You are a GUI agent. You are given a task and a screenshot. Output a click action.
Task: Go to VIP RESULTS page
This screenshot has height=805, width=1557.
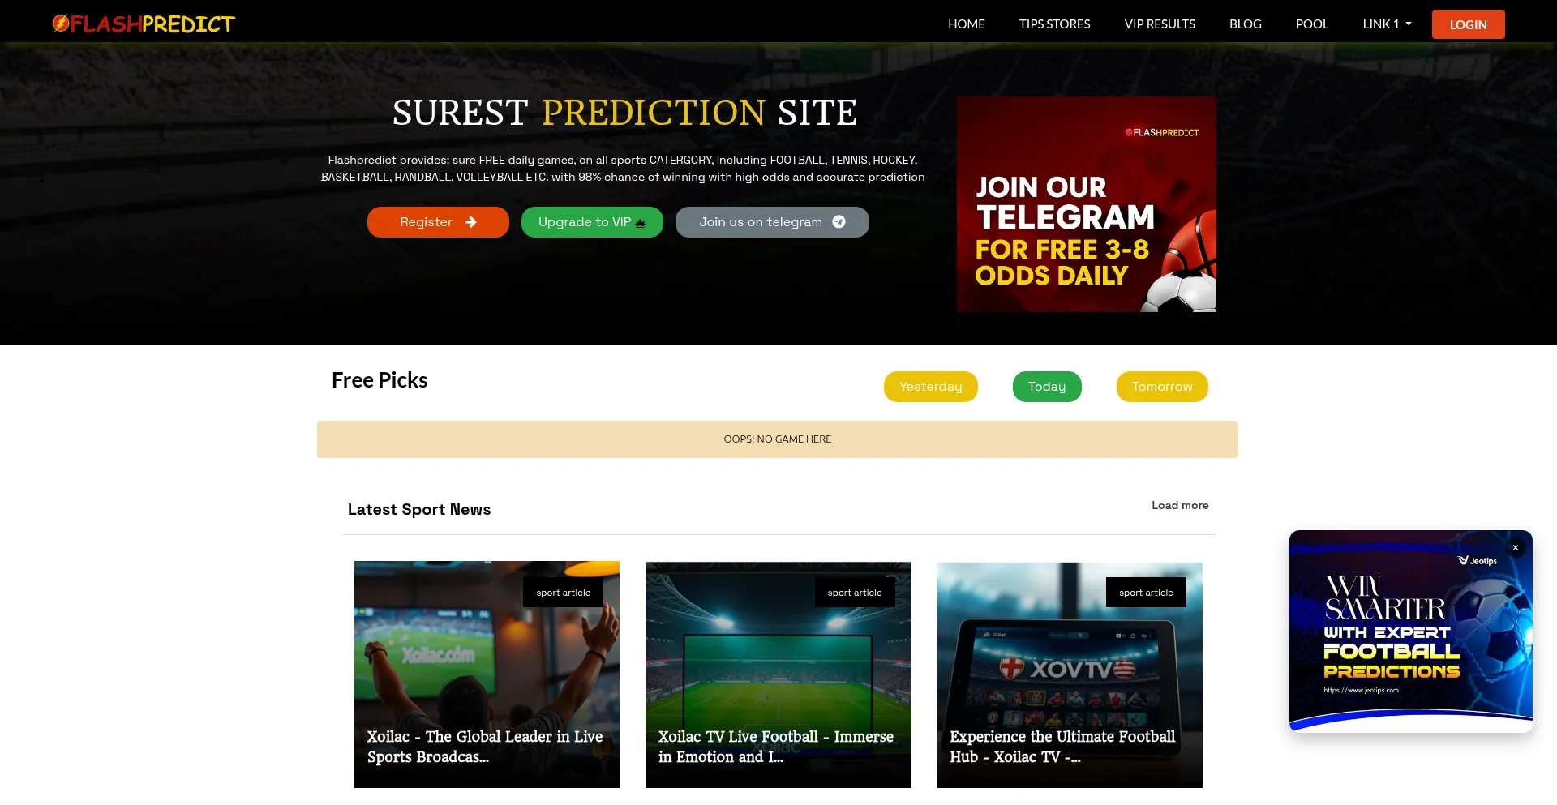coord(1160,24)
